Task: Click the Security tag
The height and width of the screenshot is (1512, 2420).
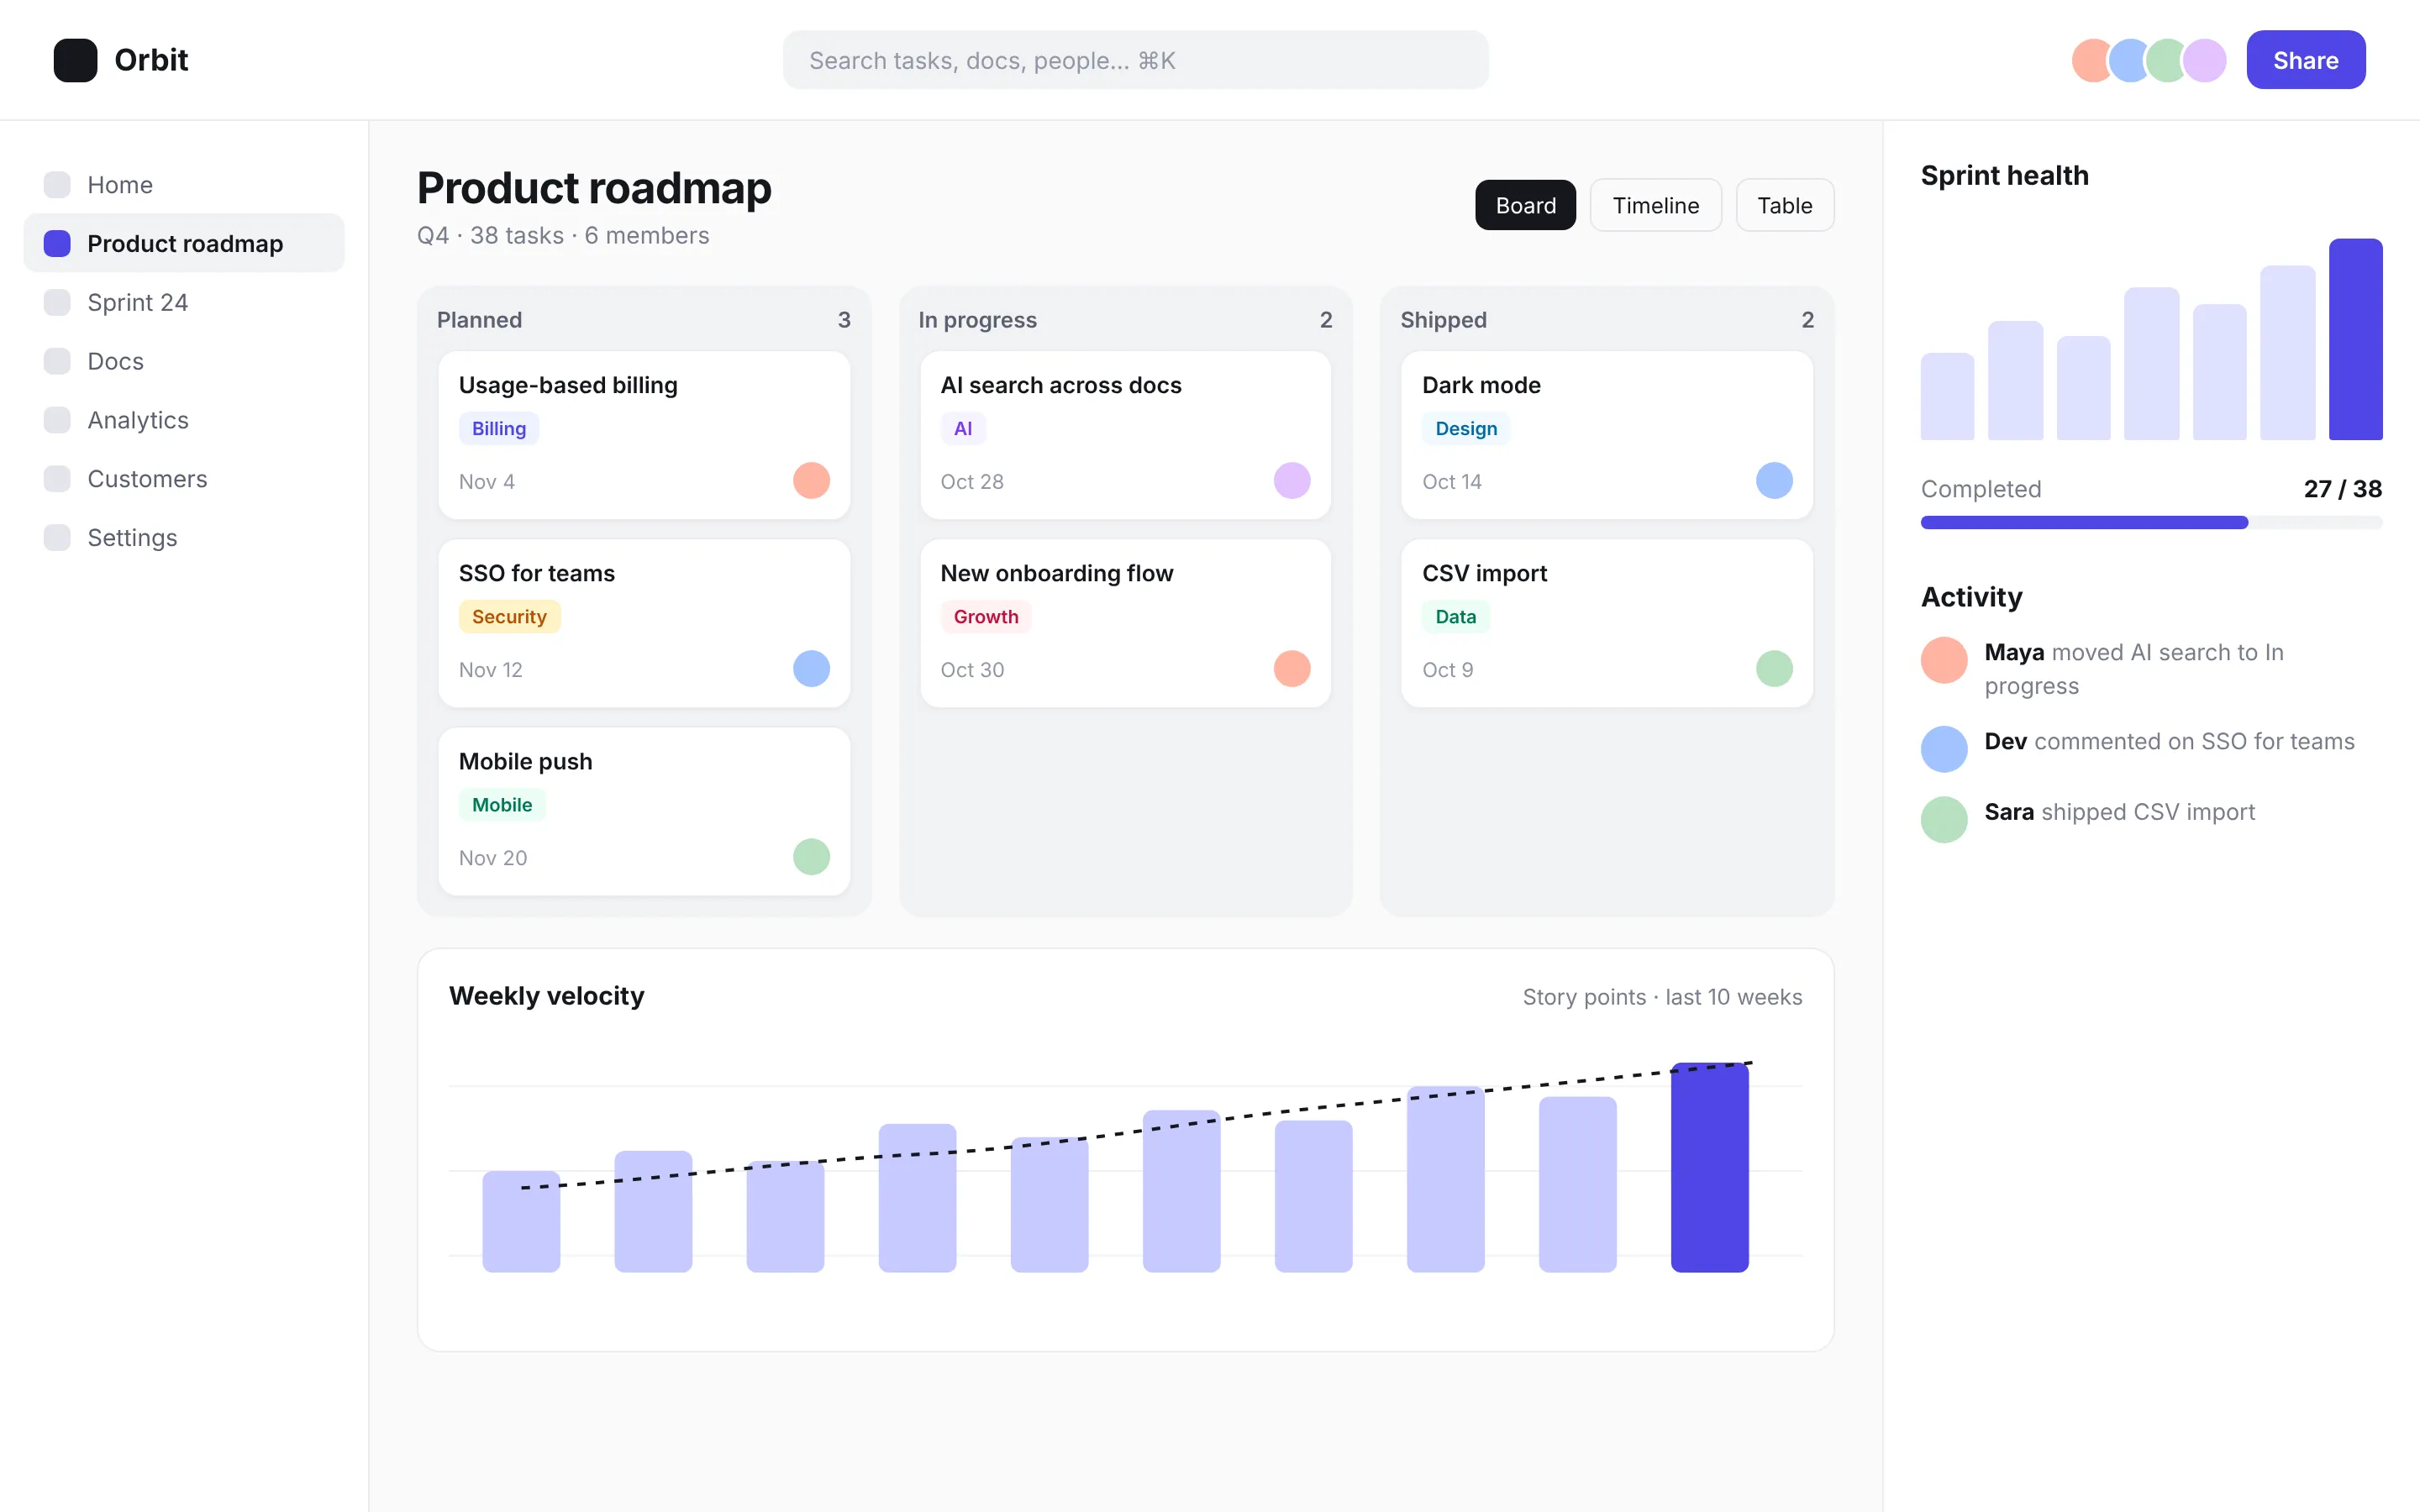Action: click(x=509, y=617)
